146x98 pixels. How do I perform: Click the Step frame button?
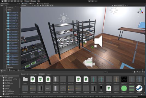[x=96, y=1]
